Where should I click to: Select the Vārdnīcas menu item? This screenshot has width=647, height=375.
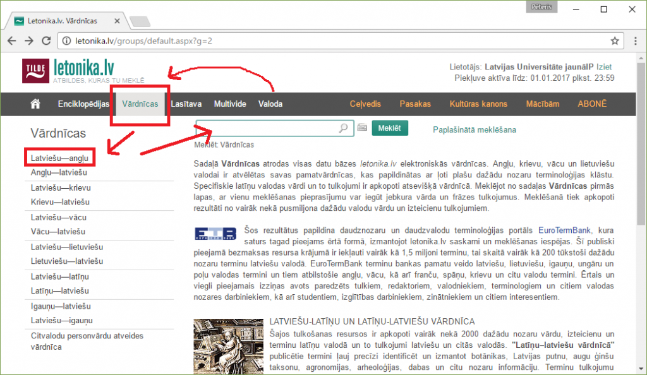pos(140,104)
